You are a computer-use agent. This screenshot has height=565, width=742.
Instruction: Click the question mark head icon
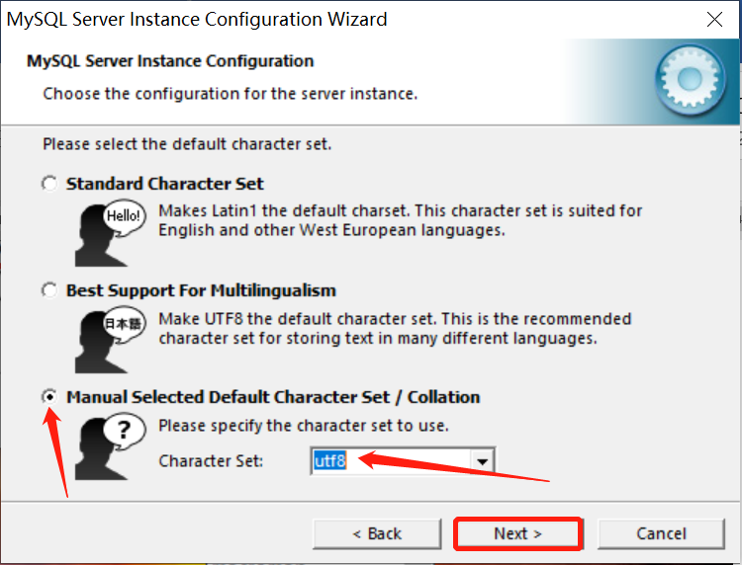coord(110,446)
